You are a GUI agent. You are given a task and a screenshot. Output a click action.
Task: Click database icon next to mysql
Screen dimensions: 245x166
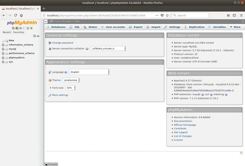point(6,49)
